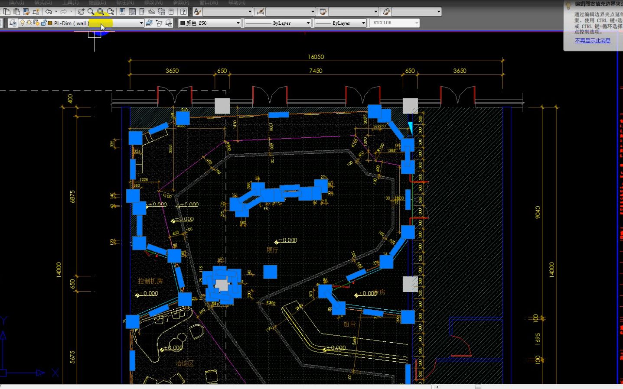Click the Help question mark icon
This screenshot has height=389, width=623.
point(183,12)
